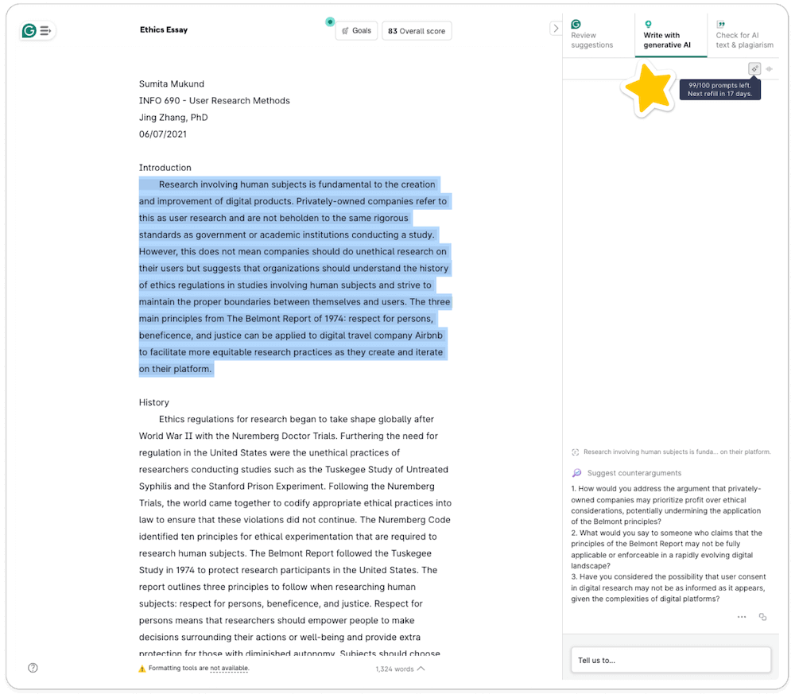Click the selected-text reference icon

pos(576,452)
